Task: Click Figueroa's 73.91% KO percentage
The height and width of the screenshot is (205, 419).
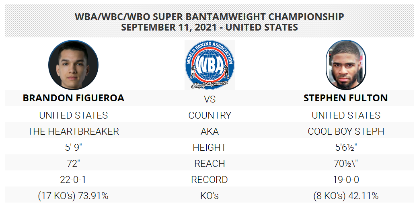Action: (93, 196)
